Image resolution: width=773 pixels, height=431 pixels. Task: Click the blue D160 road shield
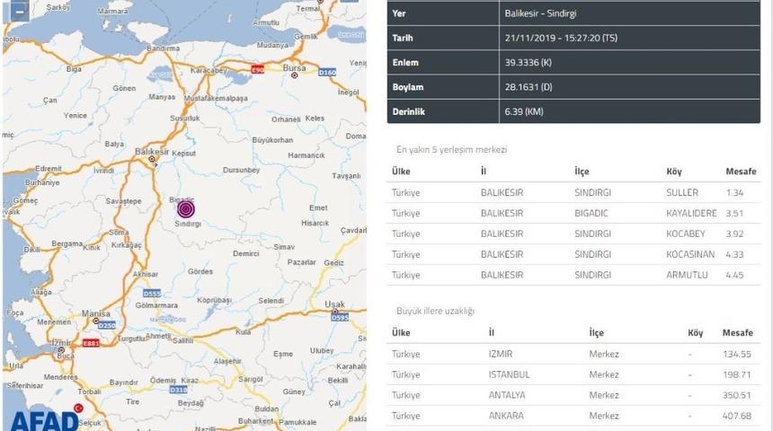(326, 72)
